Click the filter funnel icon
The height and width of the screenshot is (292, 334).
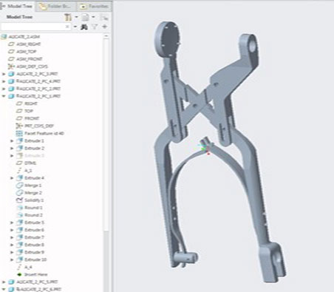(95, 27)
